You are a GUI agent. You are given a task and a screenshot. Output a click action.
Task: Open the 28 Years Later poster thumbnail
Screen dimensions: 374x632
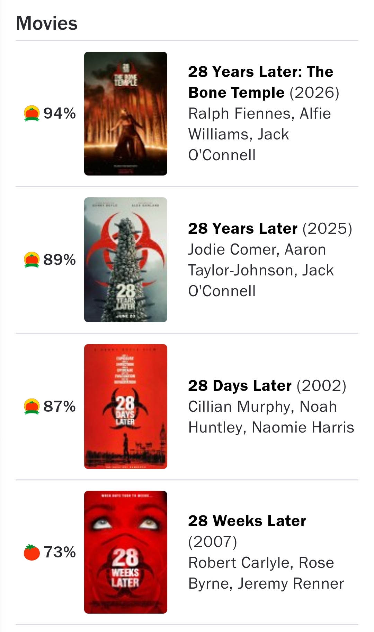click(126, 260)
